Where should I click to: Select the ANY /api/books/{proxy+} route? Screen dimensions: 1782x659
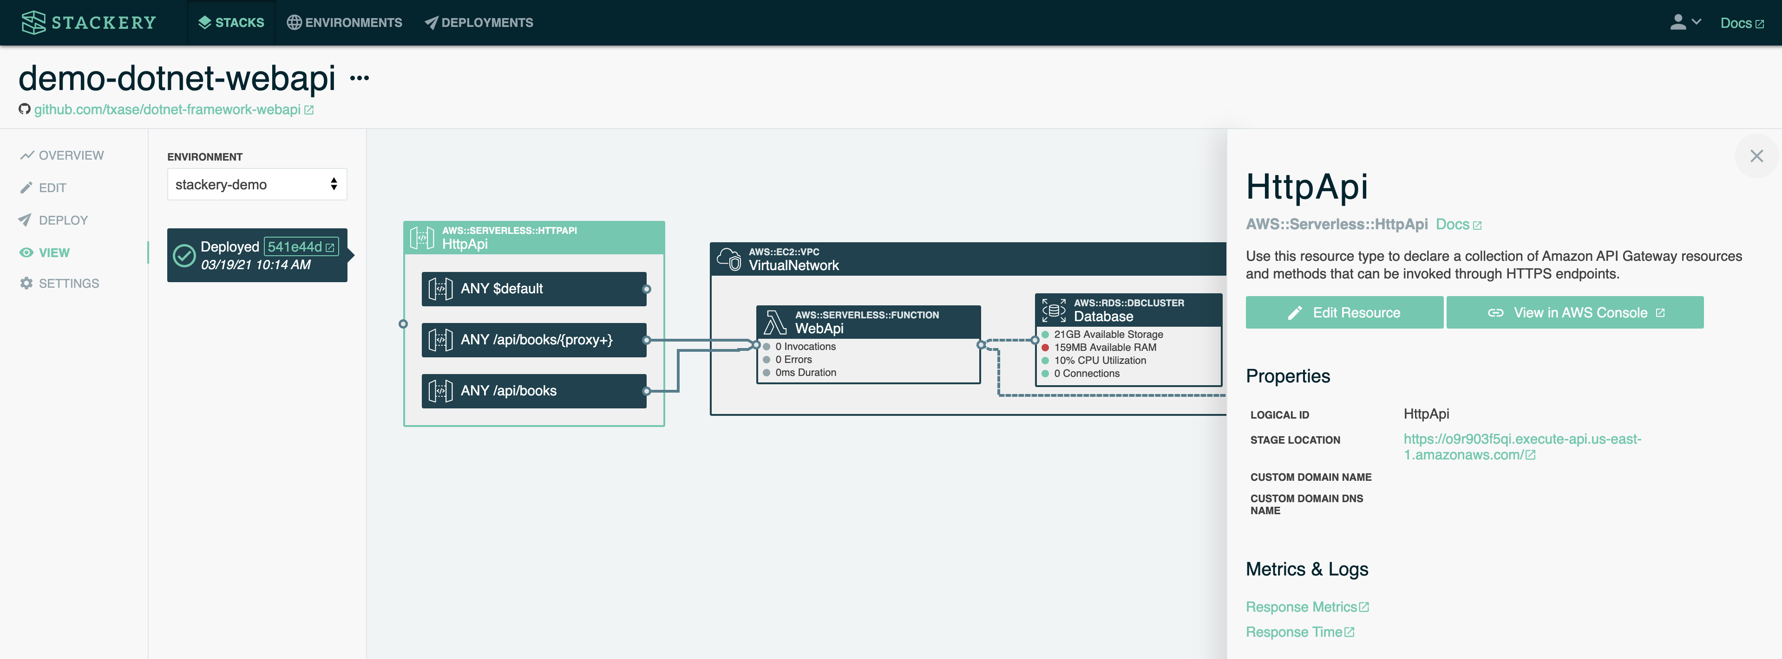pos(533,340)
